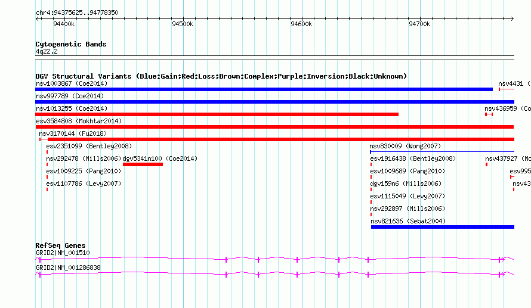Select the DGV Structural Variants track title
This screenshot has width=531, height=308.
(221, 76)
